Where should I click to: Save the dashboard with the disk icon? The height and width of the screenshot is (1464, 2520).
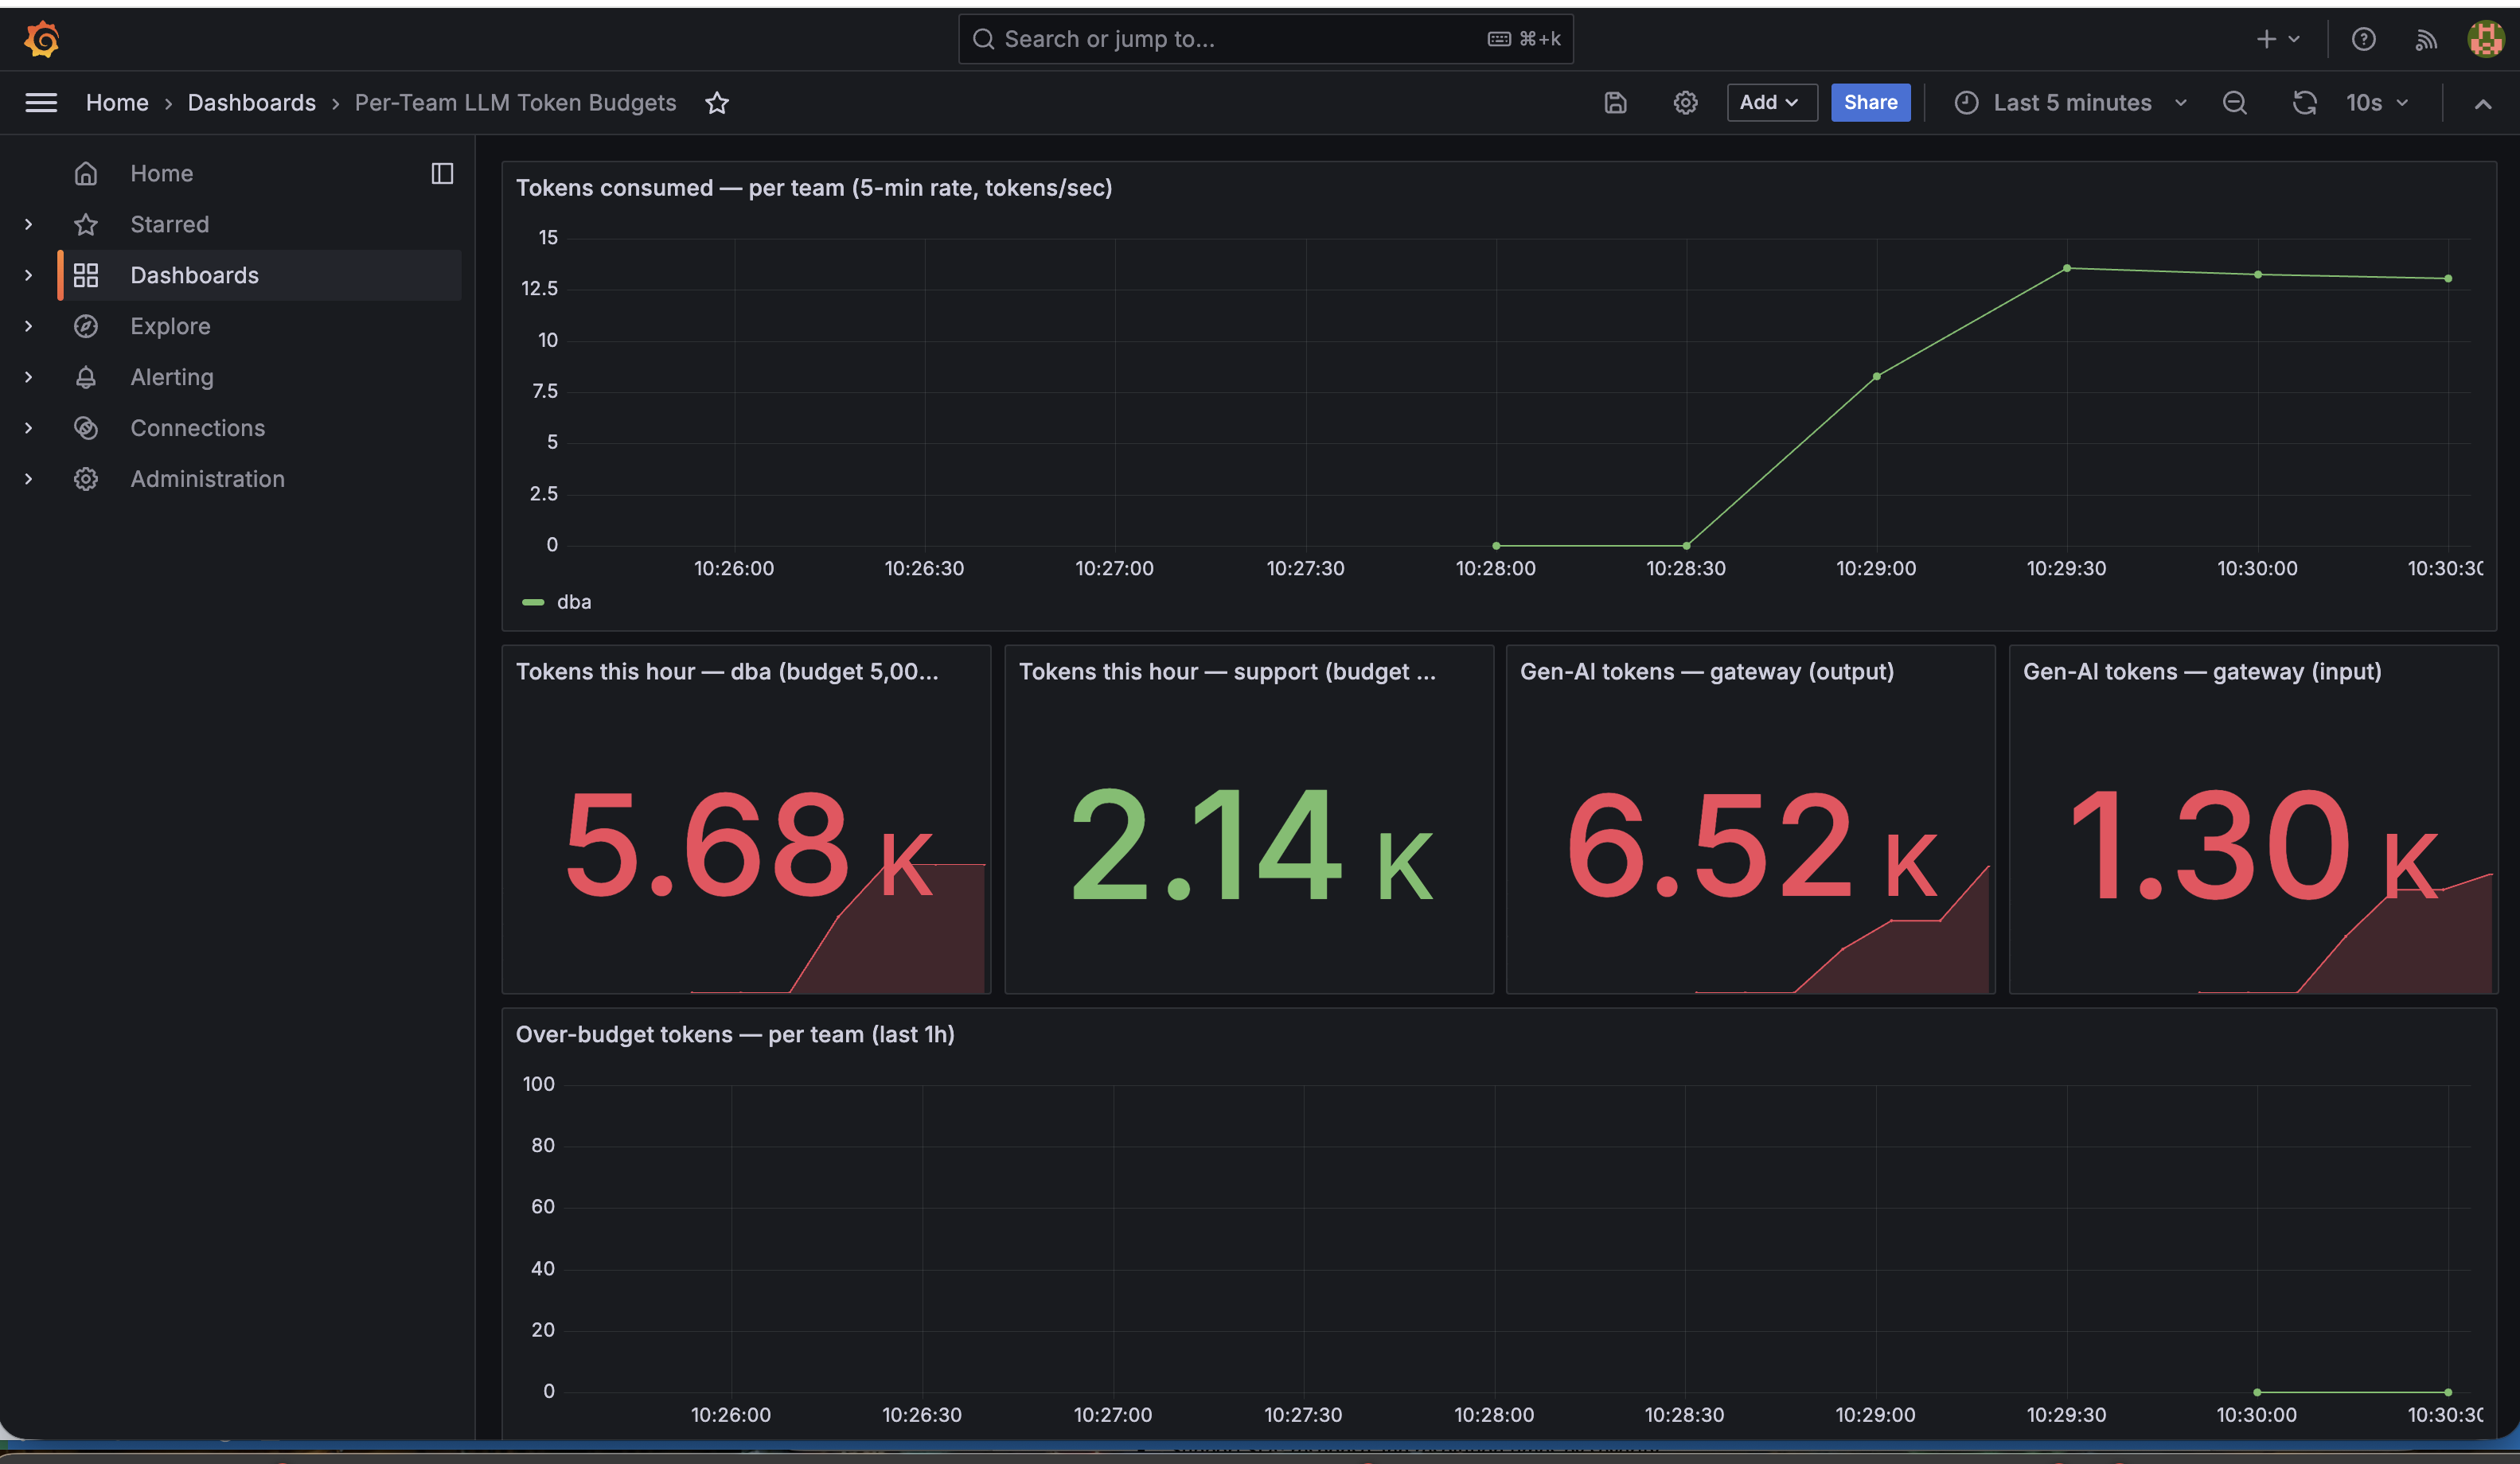click(x=1615, y=102)
